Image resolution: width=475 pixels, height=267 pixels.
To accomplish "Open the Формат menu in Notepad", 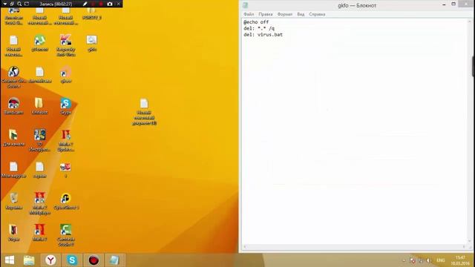I will [285, 14].
